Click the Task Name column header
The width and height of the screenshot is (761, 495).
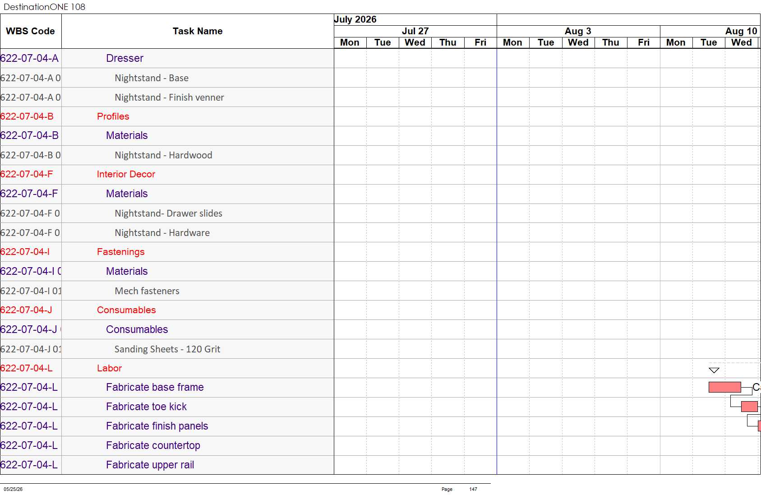pyautogui.click(x=198, y=31)
